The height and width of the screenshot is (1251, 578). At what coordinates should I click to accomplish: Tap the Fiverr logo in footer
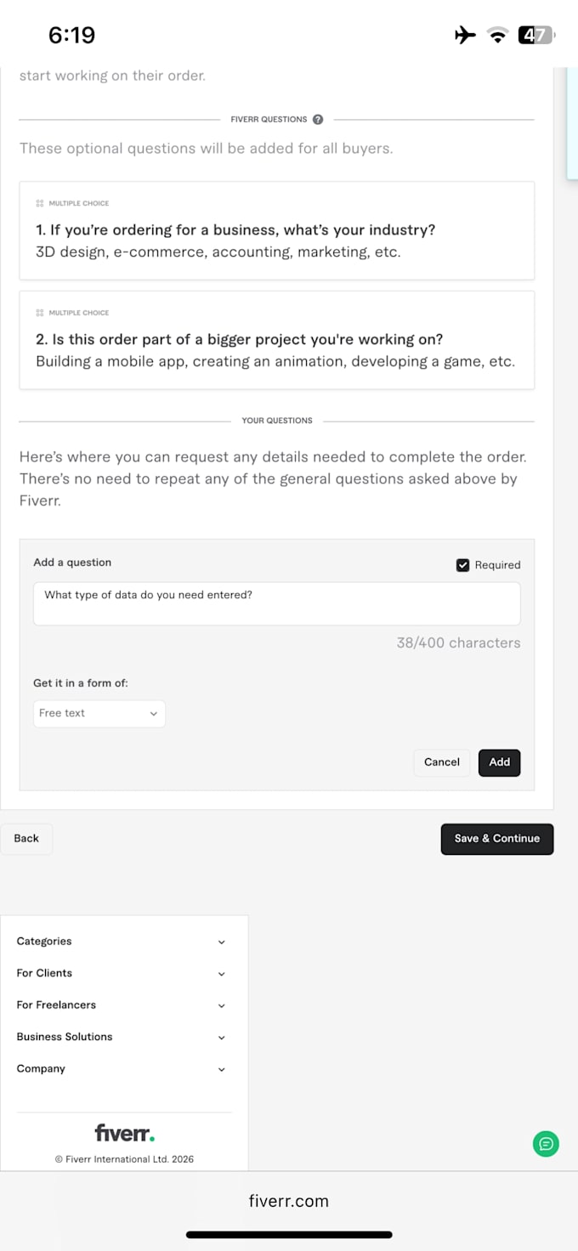coord(124,1133)
